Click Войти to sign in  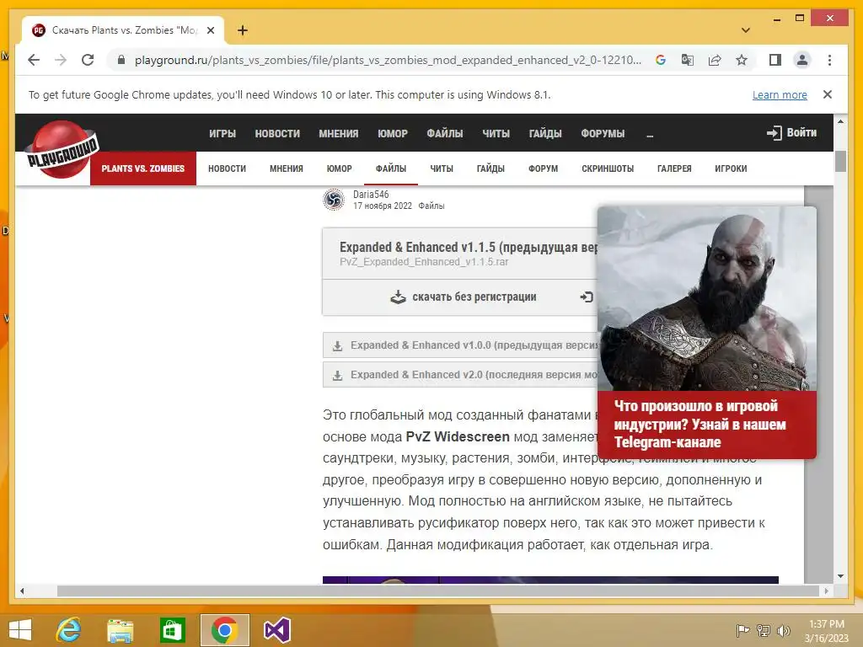(x=791, y=132)
